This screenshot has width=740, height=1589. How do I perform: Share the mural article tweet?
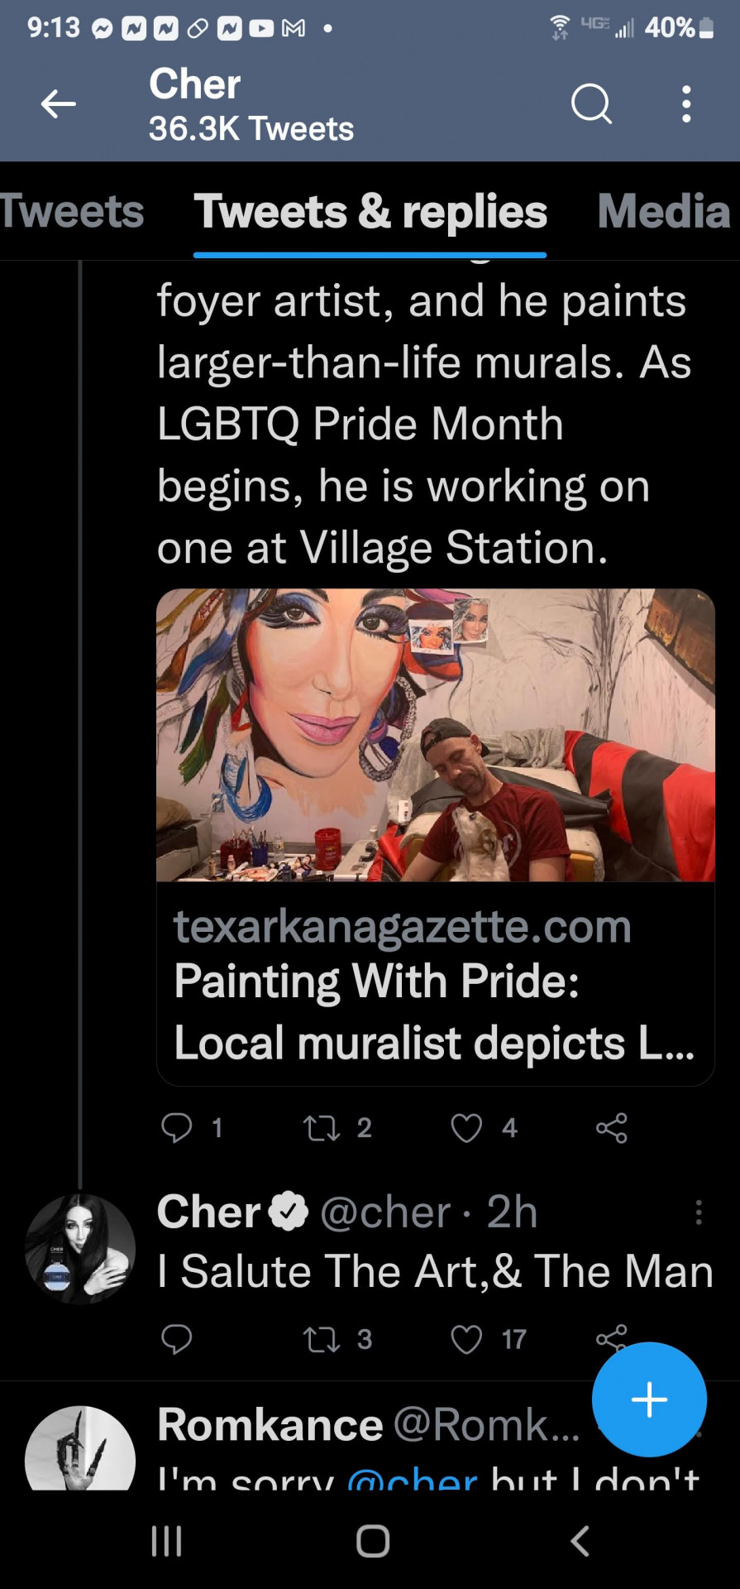(x=612, y=1127)
